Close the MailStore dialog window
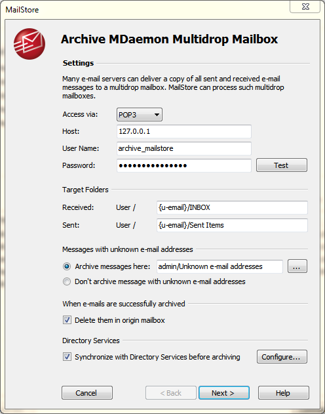The image size is (325, 414). [x=305, y=7]
